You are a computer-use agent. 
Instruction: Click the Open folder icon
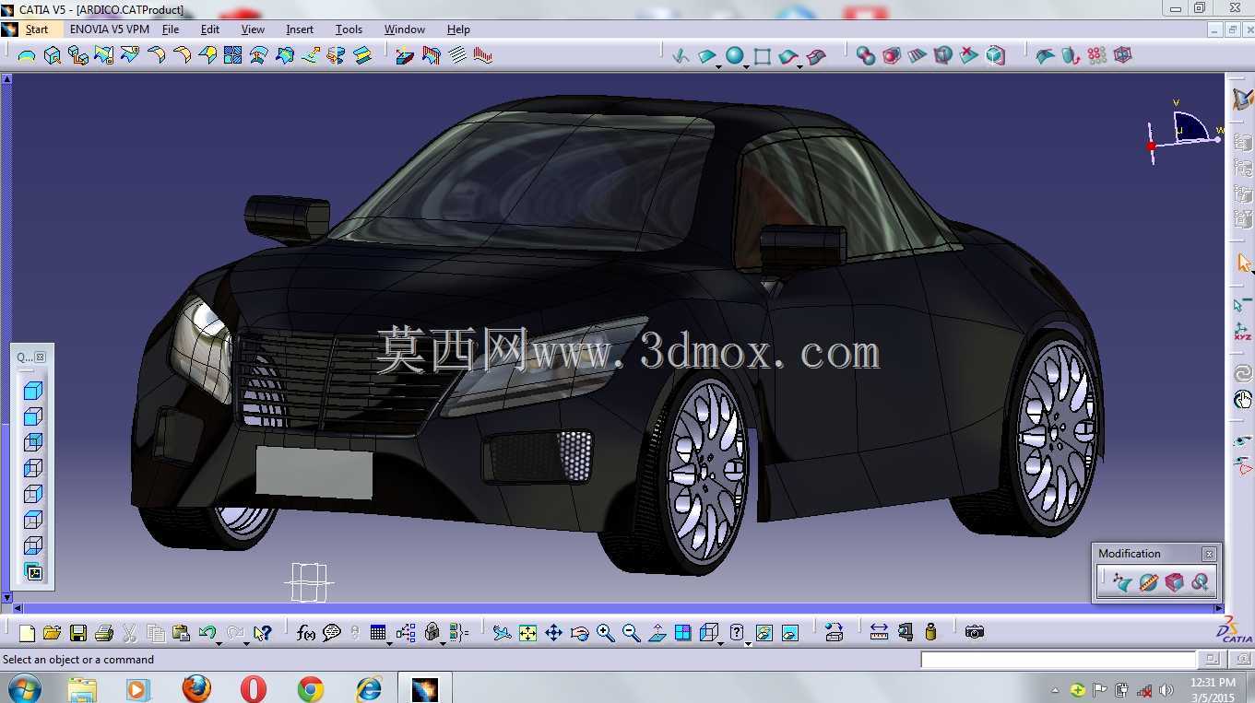pyautogui.click(x=52, y=633)
